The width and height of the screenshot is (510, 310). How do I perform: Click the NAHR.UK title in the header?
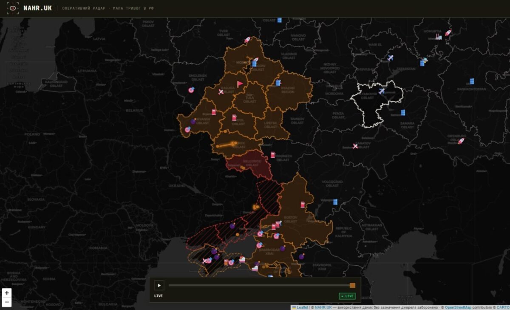click(38, 8)
